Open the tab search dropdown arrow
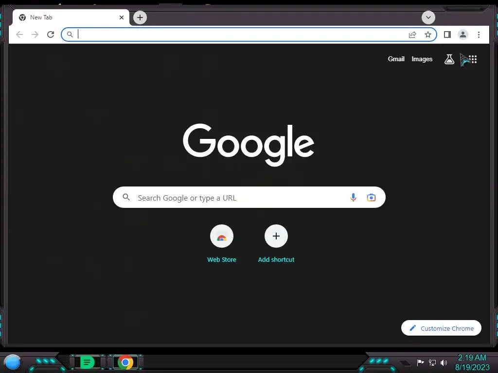The image size is (498, 373). [x=428, y=17]
